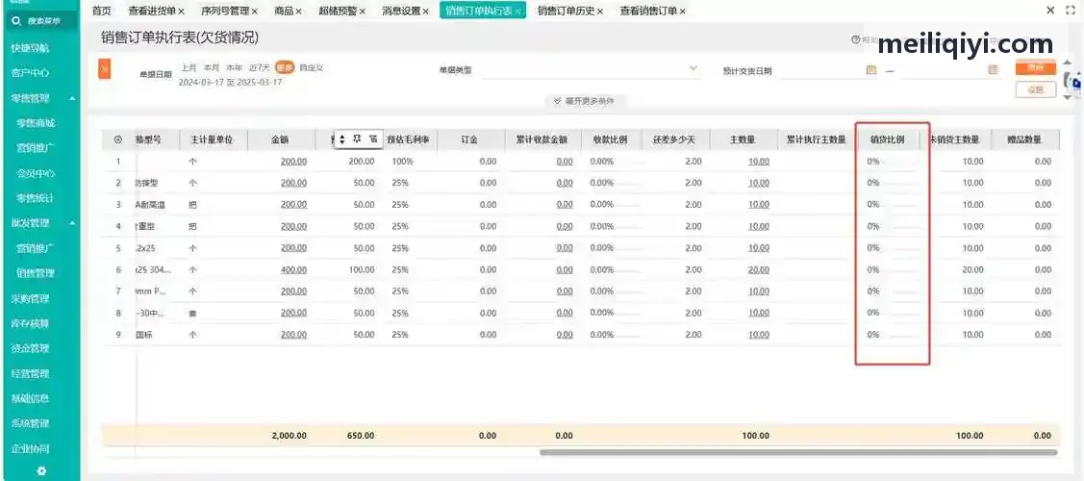Click the X icon beside the fullscreen icon
The image size is (1084, 481).
(x=1050, y=11)
